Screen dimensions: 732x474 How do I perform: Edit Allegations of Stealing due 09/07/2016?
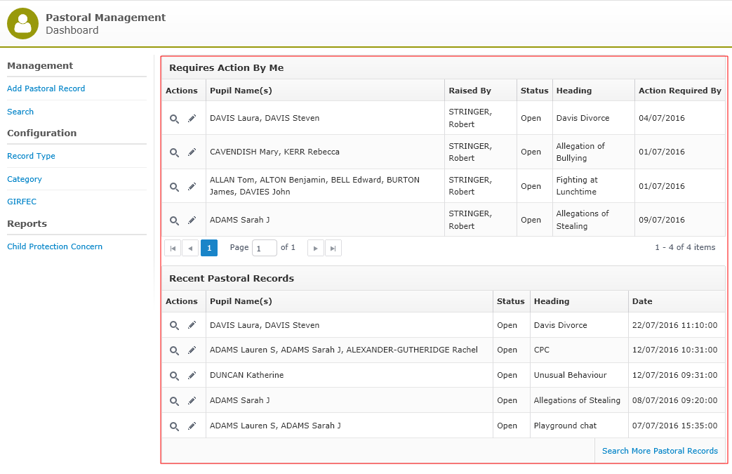(x=192, y=220)
